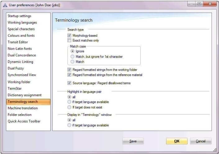Screen dimensions: 219x154
Task: Switch to the Quick Access Toolbar section
Action: [24, 121]
